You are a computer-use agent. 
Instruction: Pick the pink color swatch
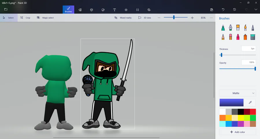247,124
